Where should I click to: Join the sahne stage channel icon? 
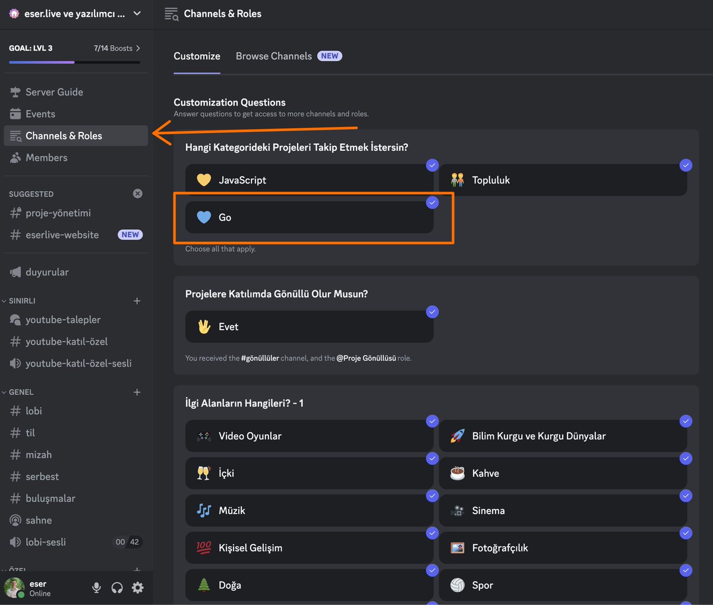coord(16,520)
